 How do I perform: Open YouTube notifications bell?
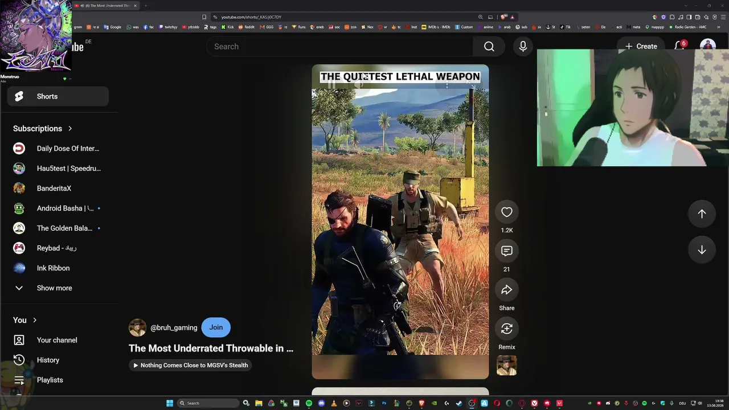coord(679,46)
